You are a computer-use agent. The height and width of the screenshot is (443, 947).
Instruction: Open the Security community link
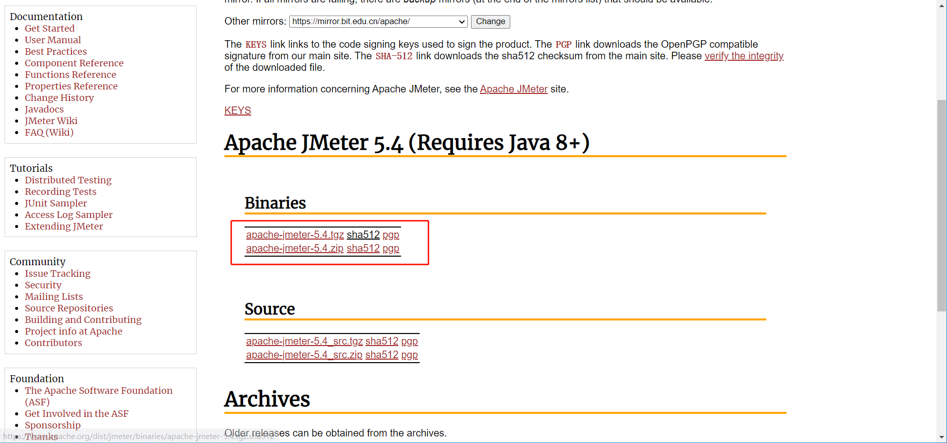point(43,285)
